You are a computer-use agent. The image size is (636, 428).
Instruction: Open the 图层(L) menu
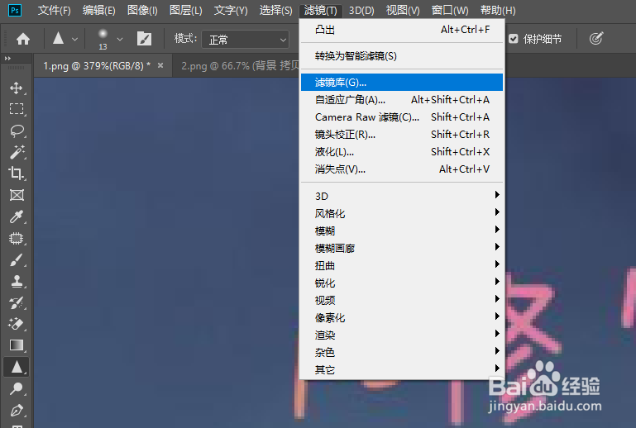click(185, 10)
